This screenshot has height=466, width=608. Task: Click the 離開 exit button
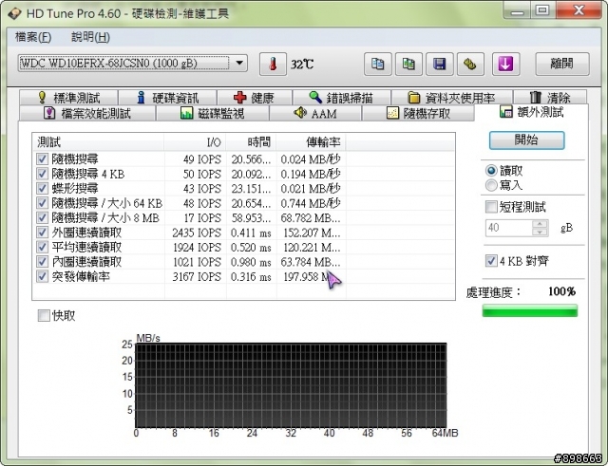pos(562,64)
